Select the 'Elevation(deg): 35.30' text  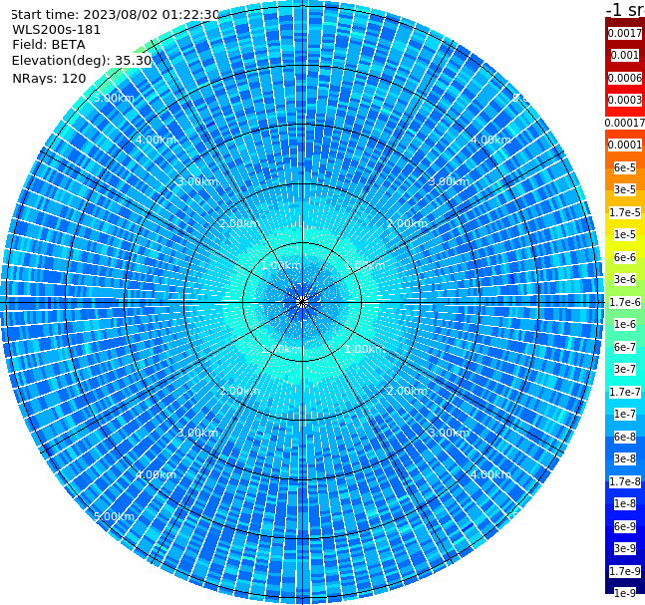(x=82, y=61)
